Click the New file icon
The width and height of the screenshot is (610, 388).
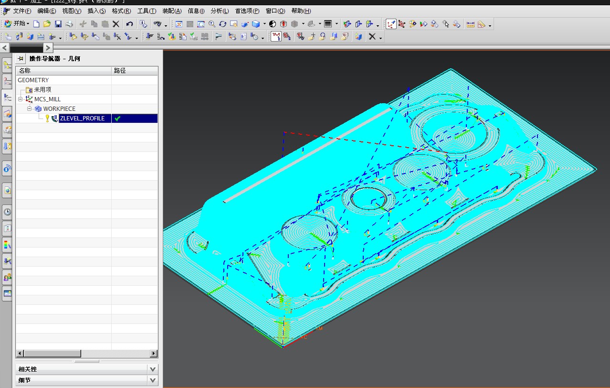(x=36, y=23)
